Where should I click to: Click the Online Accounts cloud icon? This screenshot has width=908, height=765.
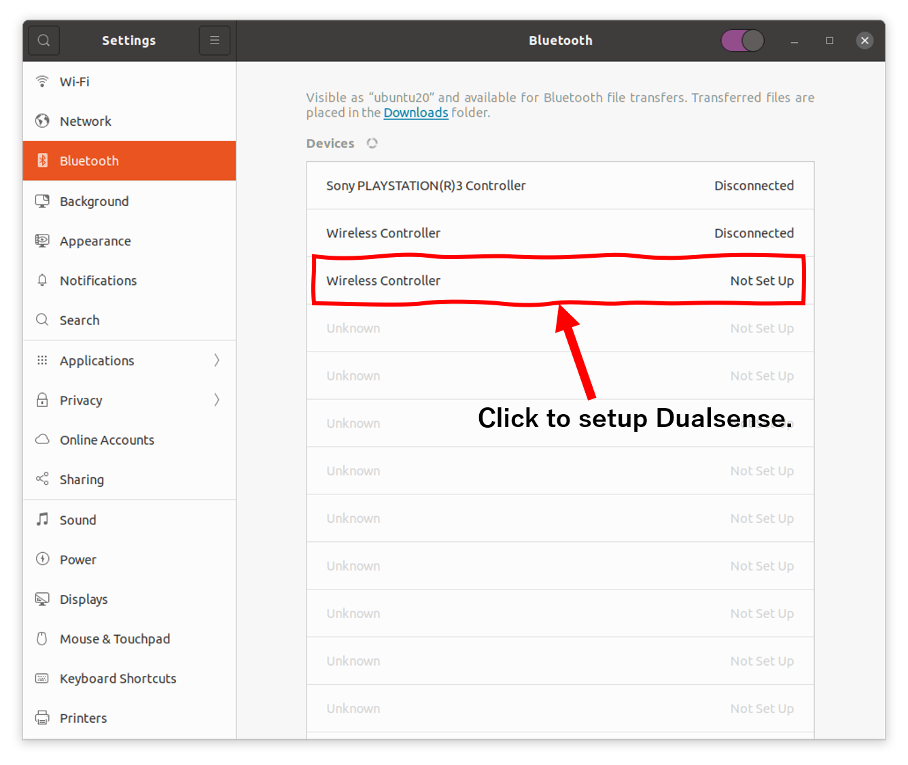coord(42,439)
